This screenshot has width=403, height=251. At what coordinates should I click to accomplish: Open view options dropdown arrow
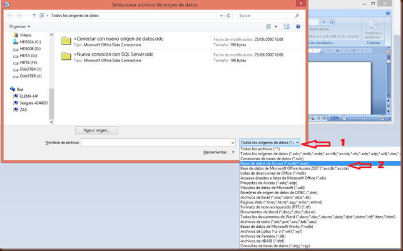(276, 26)
